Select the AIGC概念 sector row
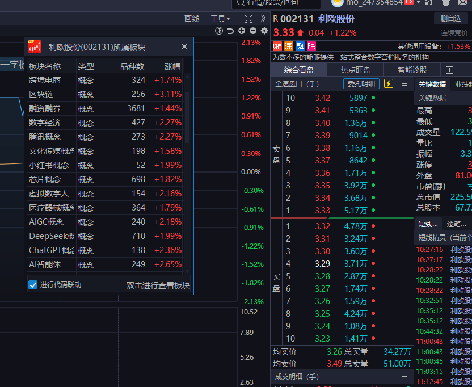This screenshot has width=472, height=387. 105,222
